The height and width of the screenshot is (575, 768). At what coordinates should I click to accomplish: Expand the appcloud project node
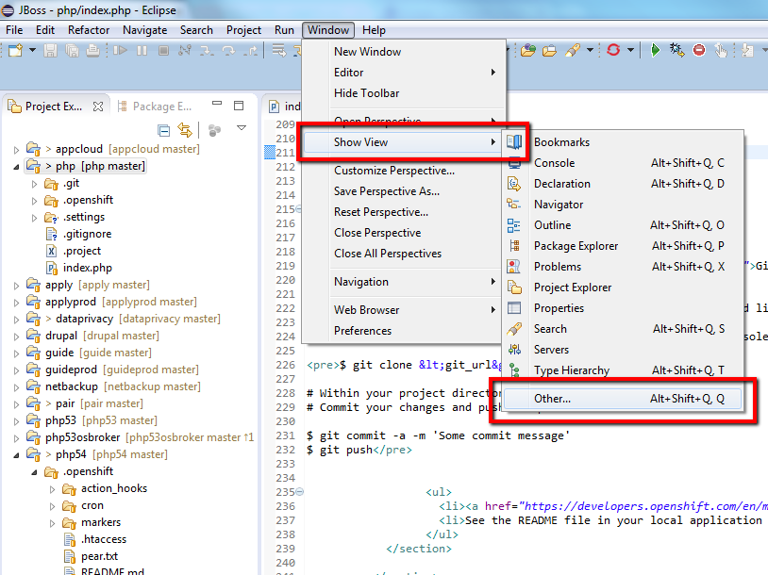[x=16, y=149]
